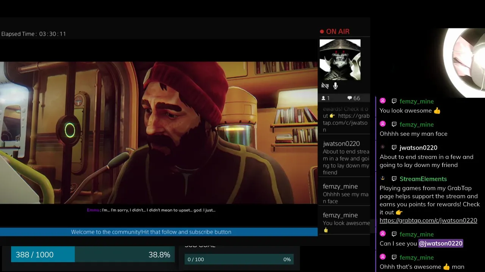Click the Twitch badge next to StreamElements
Image resolution: width=485 pixels, height=272 pixels.
[394, 179]
